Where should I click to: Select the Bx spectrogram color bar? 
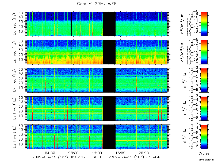[204, 80]
